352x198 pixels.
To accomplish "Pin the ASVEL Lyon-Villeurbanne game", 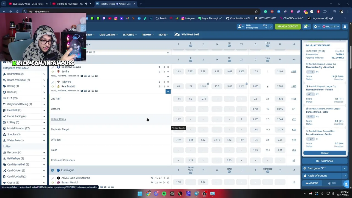I will pos(53,178).
